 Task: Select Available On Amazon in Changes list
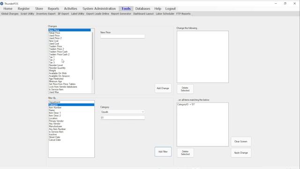59,76
